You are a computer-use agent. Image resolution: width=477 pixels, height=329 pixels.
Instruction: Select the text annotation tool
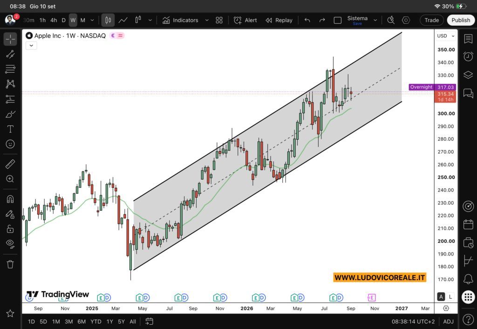pos(10,129)
